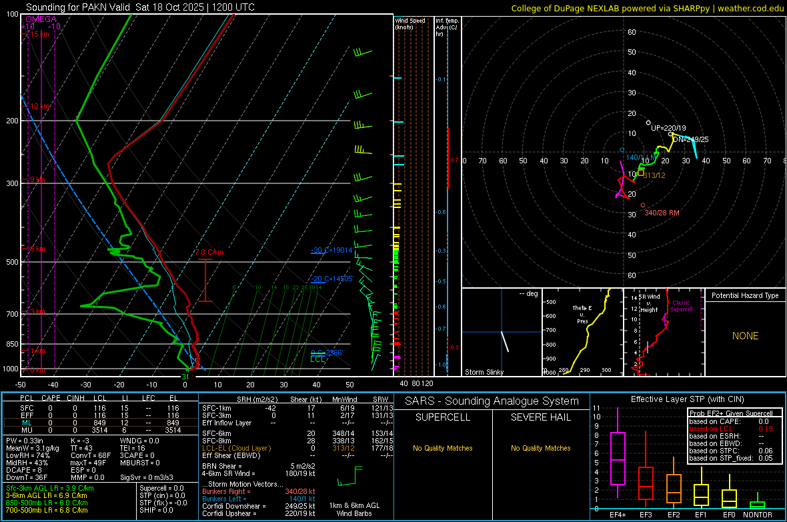Click the red RM circle marker on hodograph

pyautogui.click(x=643, y=205)
